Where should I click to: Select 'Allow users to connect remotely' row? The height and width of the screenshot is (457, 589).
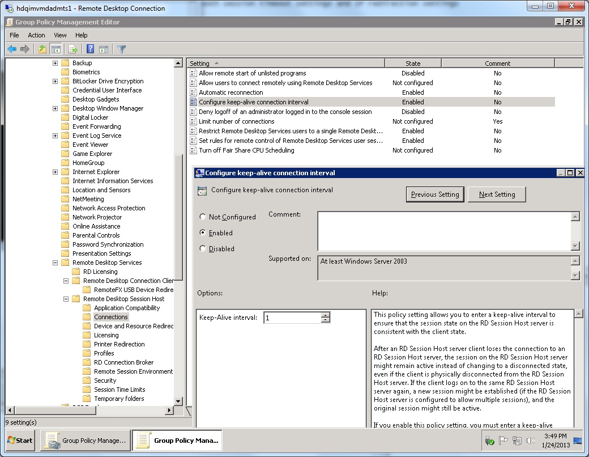[371, 83]
